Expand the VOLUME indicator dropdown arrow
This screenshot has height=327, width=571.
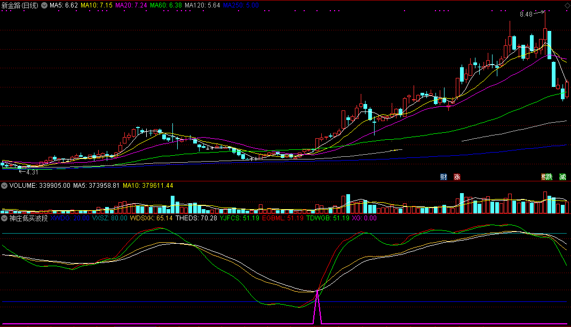pyautogui.click(x=4, y=186)
